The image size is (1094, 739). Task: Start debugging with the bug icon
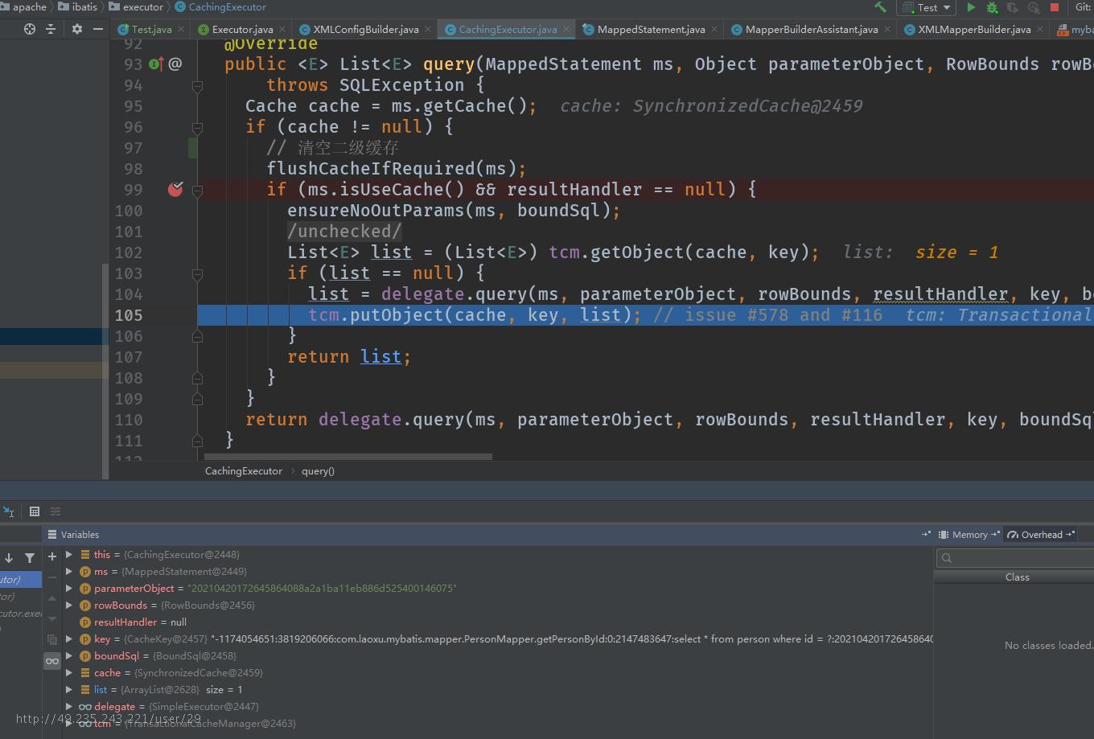[992, 7]
